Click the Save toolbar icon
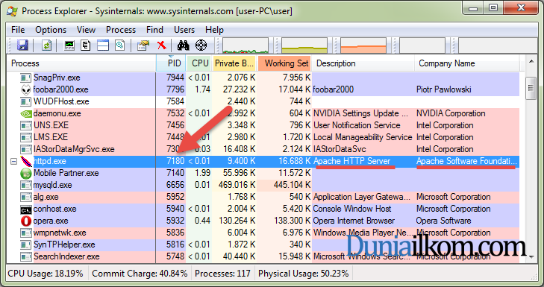Image resolution: width=544 pixels, height=287 pixels. click(22, 45)
